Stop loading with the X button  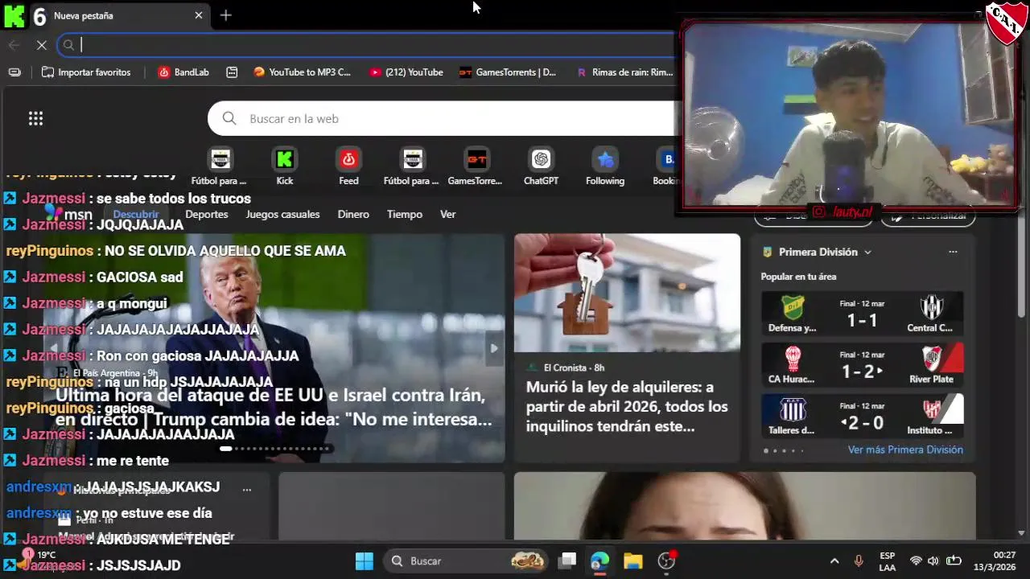point(42,45)
